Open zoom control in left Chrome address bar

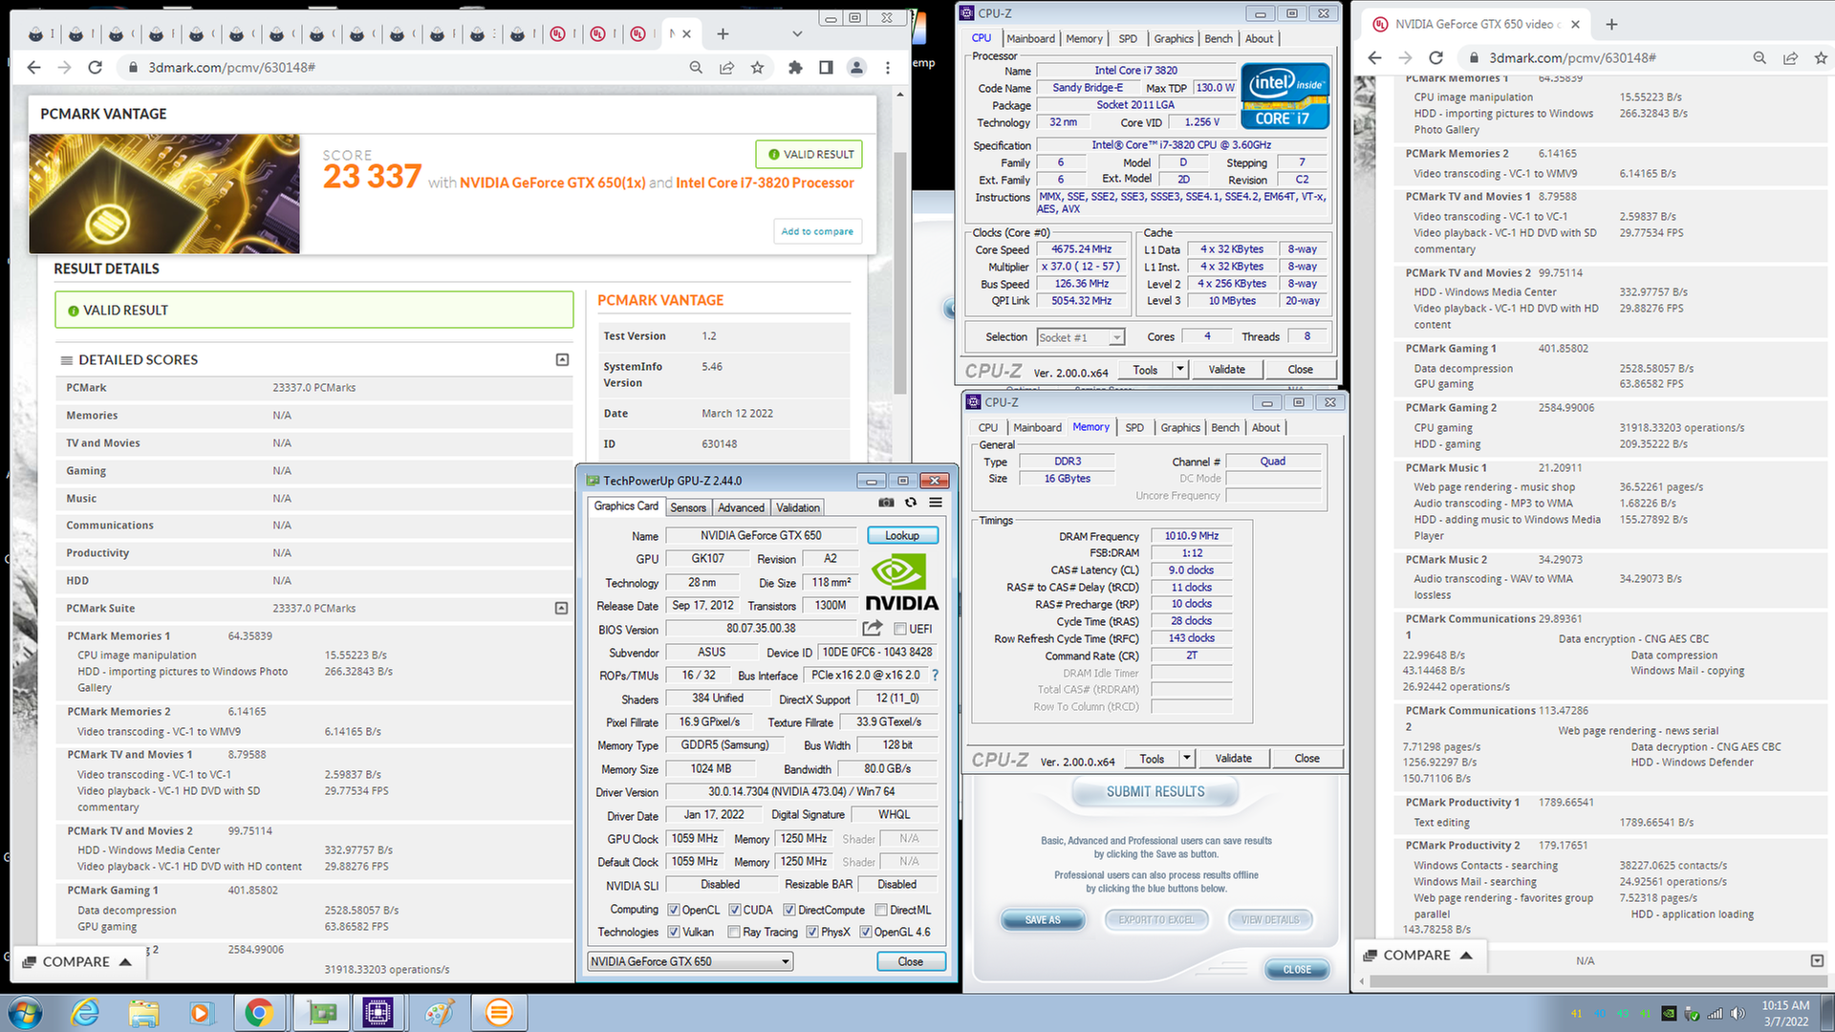coord(696,67)
